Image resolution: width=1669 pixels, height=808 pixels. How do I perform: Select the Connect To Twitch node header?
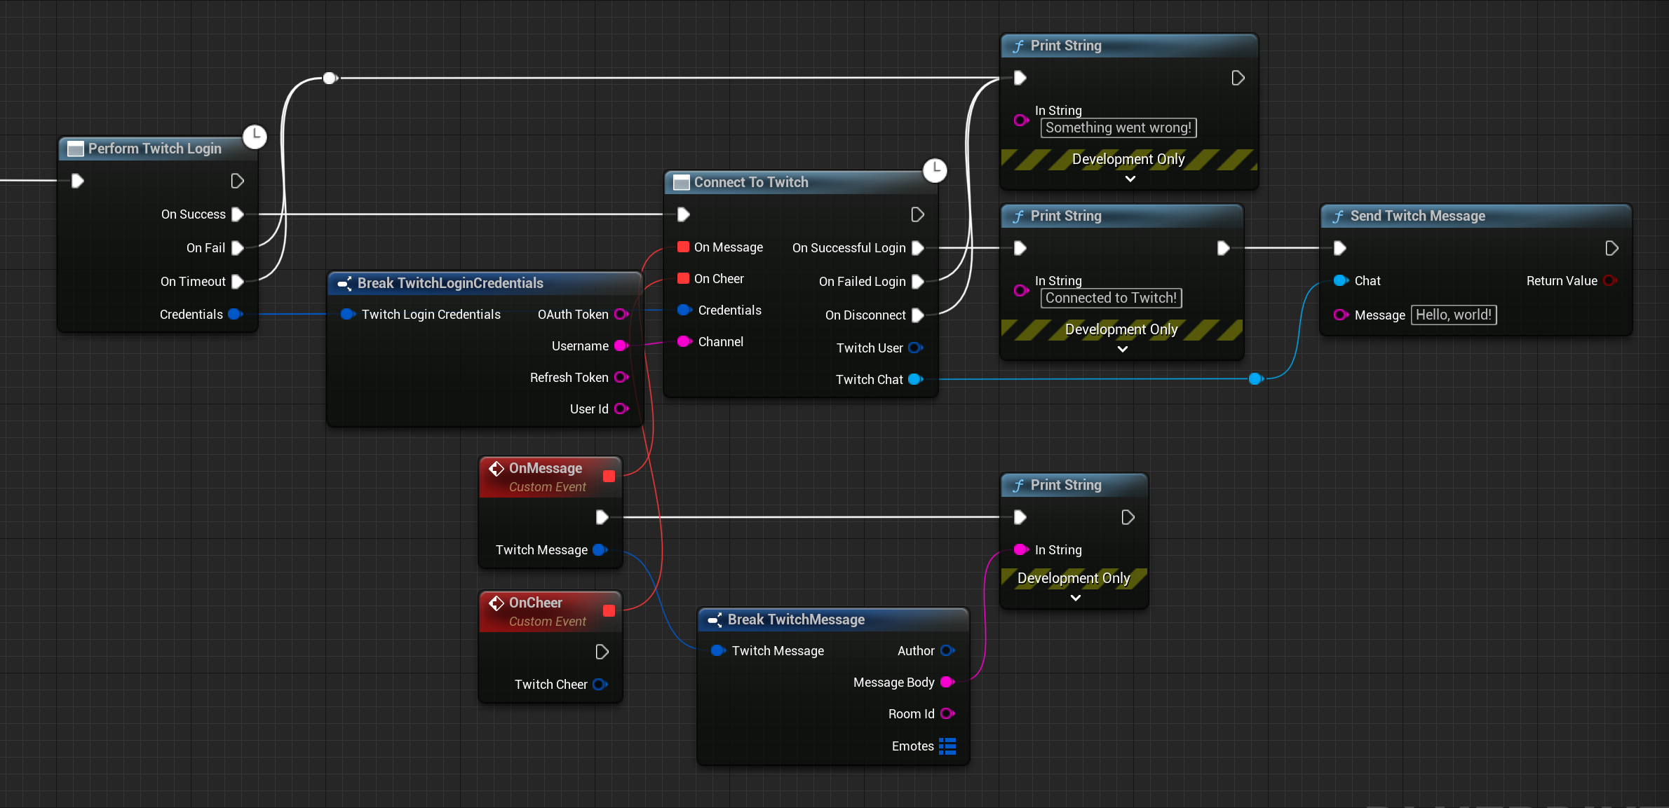(750, 182)
